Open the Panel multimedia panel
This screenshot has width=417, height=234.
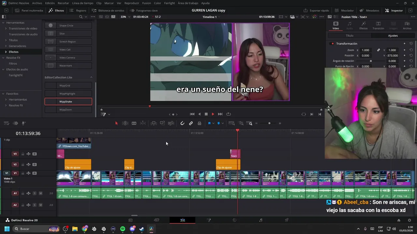[29, 10]
